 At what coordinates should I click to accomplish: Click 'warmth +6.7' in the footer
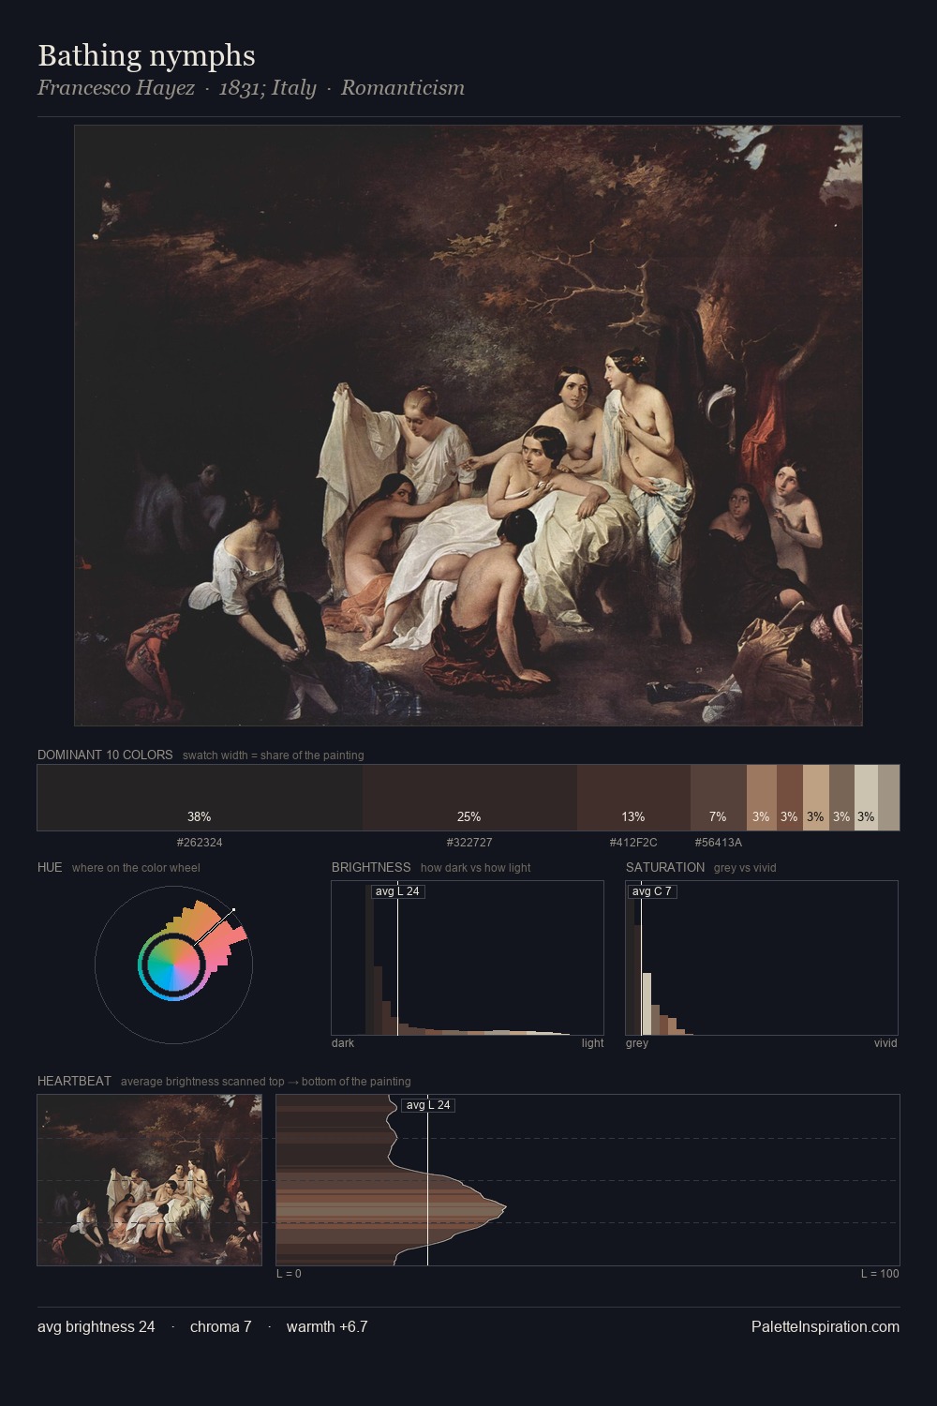[x=327, y=1327]
